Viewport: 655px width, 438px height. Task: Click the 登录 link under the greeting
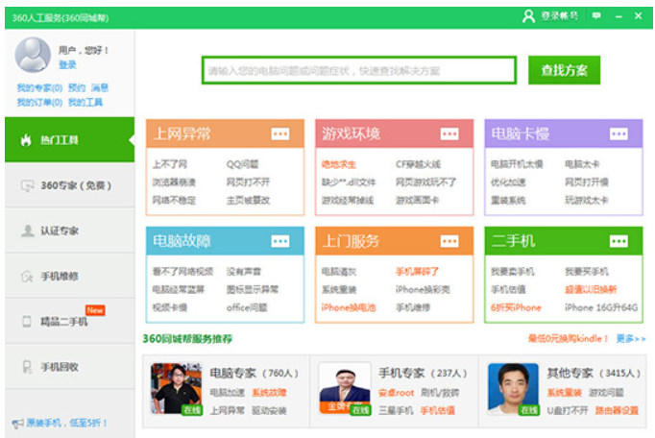point(67,65)
